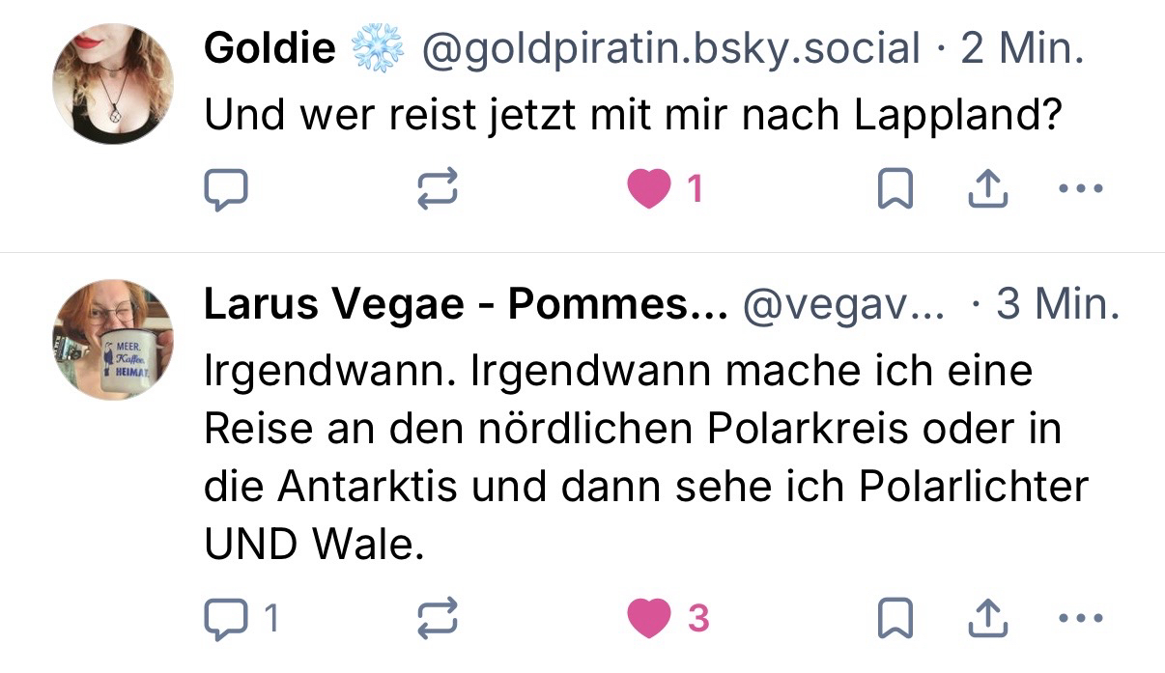Open the @goldpiratin.bsky.social handle
The height and width of the screenshot is (673, 1165).
tap(668, 47)
